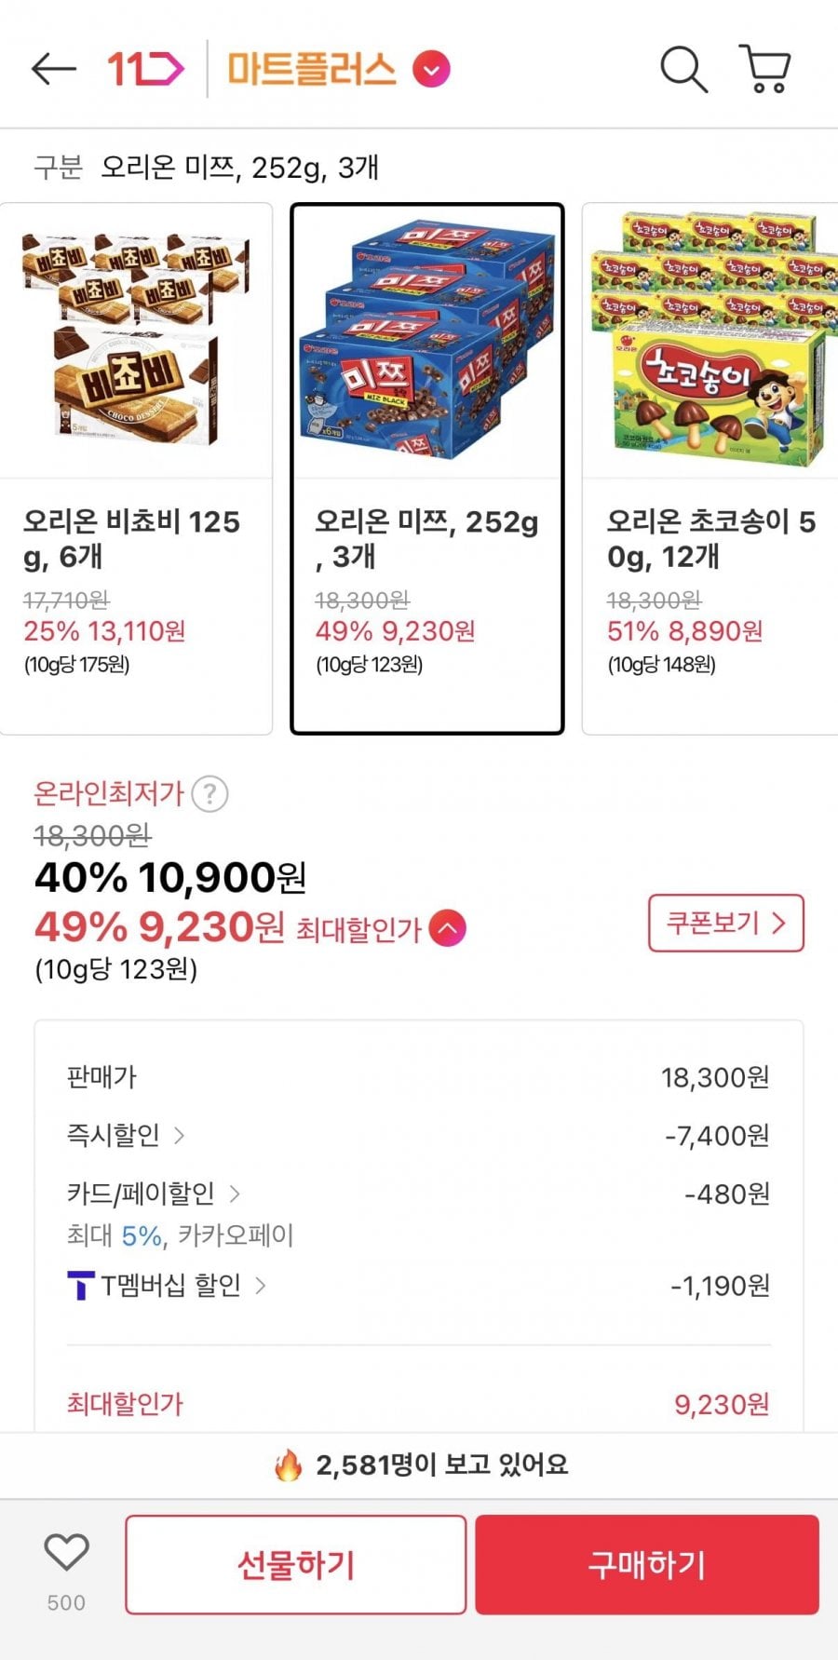Tap the T멤버십 logo icon
This screenshot has width=838, height=1660.
click(x=81, y=1286)
